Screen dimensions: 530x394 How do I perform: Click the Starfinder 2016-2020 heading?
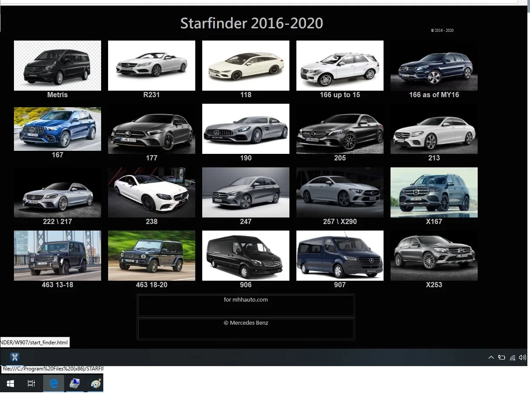251,23
